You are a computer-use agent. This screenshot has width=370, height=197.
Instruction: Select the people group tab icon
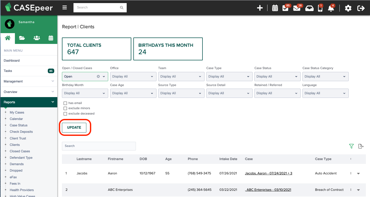click(x=37, y=38)
